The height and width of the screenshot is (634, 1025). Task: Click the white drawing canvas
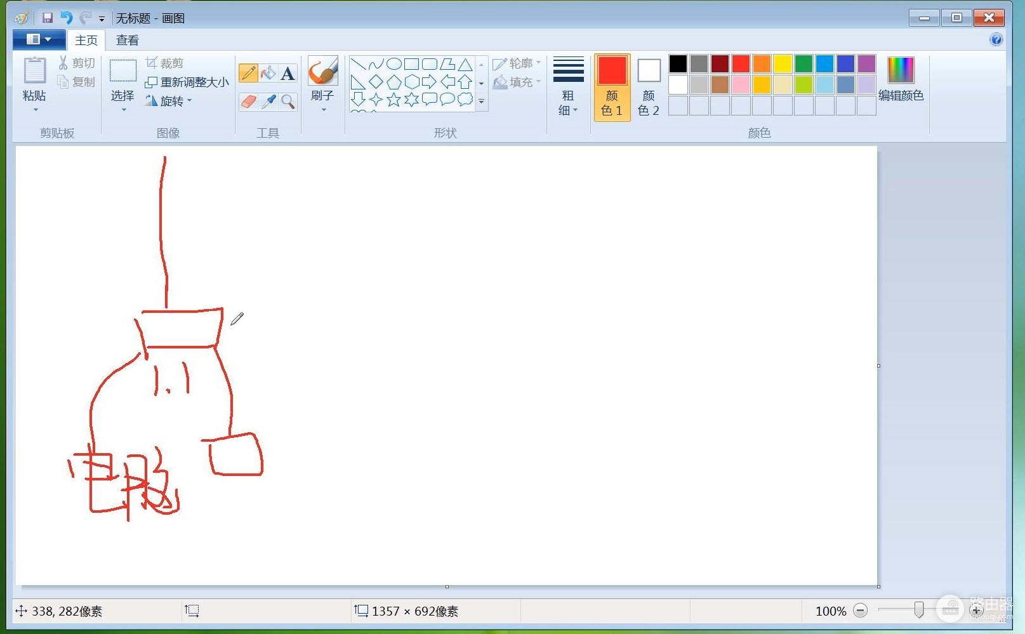447,366
